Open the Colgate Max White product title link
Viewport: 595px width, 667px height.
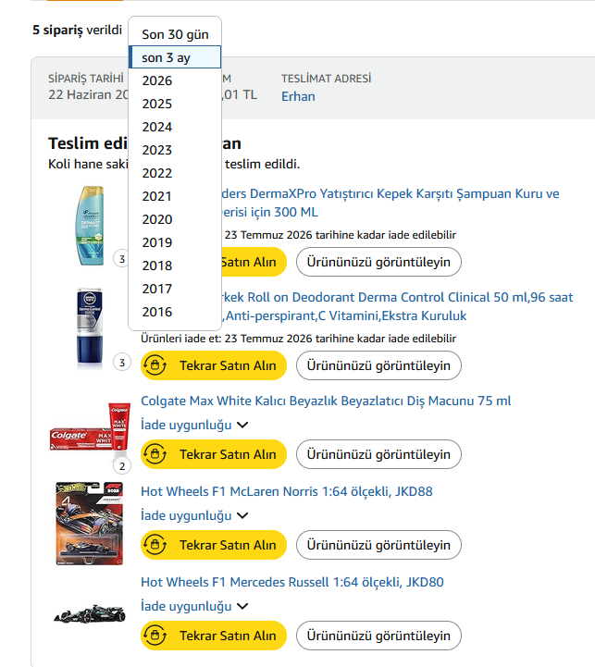pos(326,401)
